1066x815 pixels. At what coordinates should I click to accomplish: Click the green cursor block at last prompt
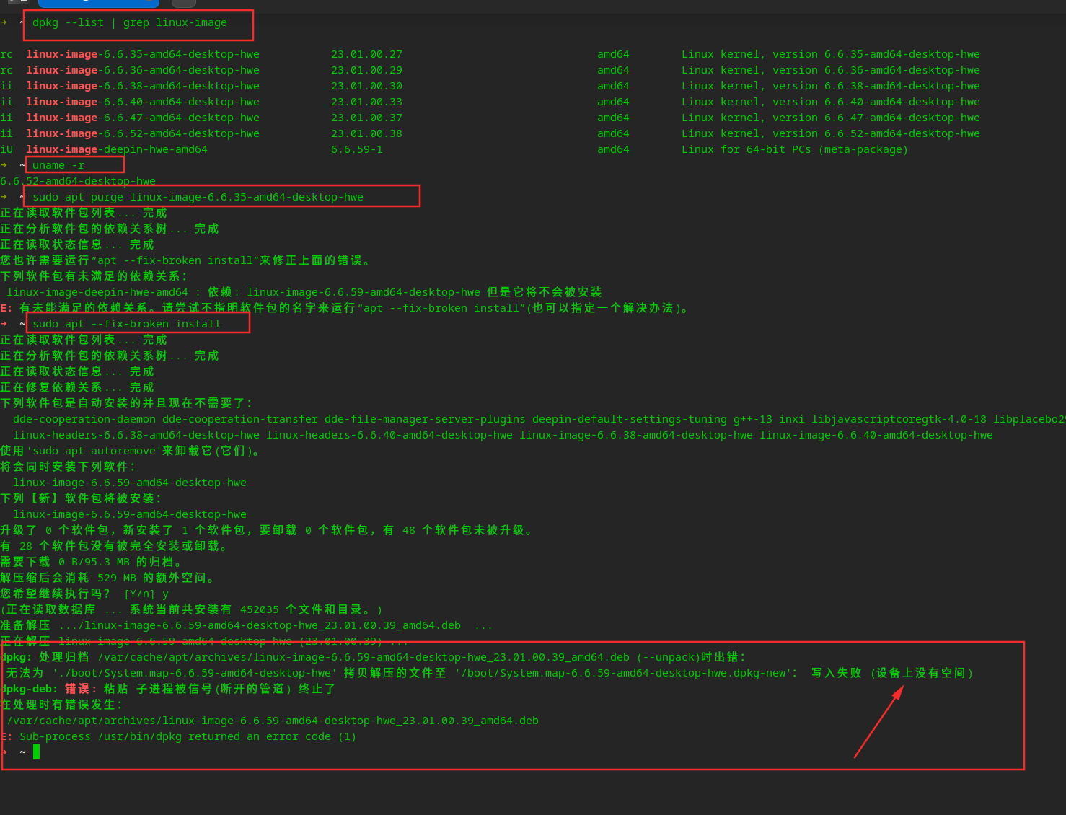[x=36, y=752]
